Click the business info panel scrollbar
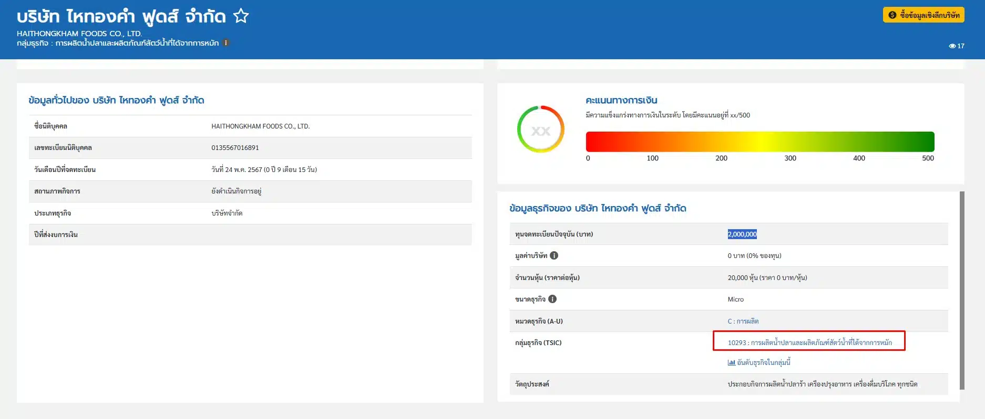 pyautogui.click(x=962, y=290)
